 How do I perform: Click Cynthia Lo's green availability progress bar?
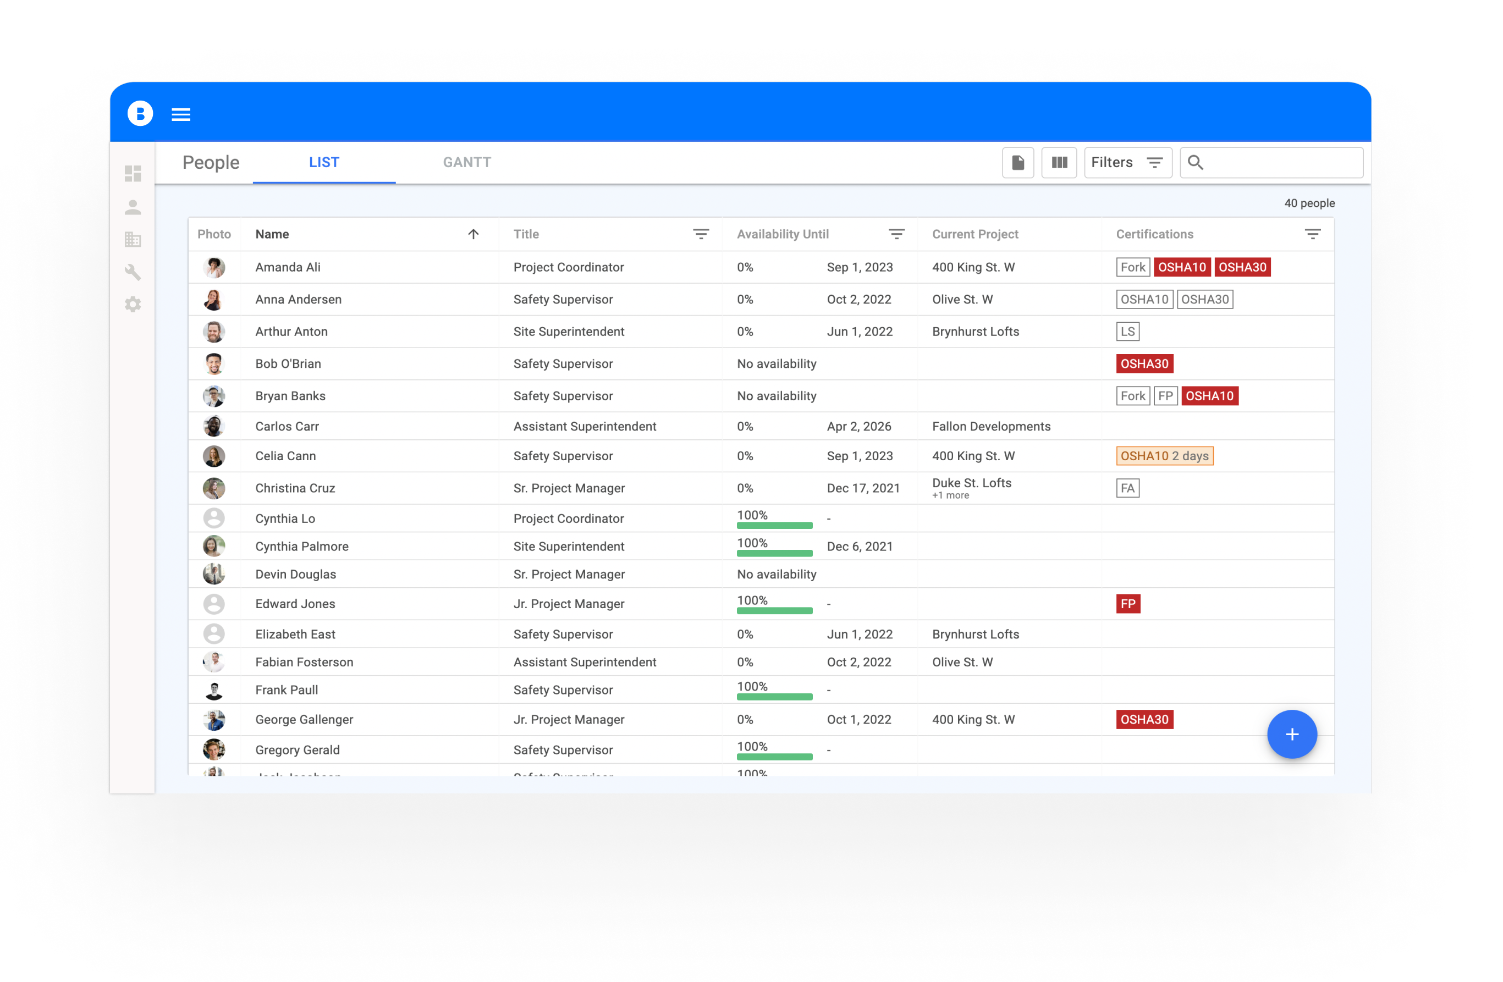coord(774,526)
